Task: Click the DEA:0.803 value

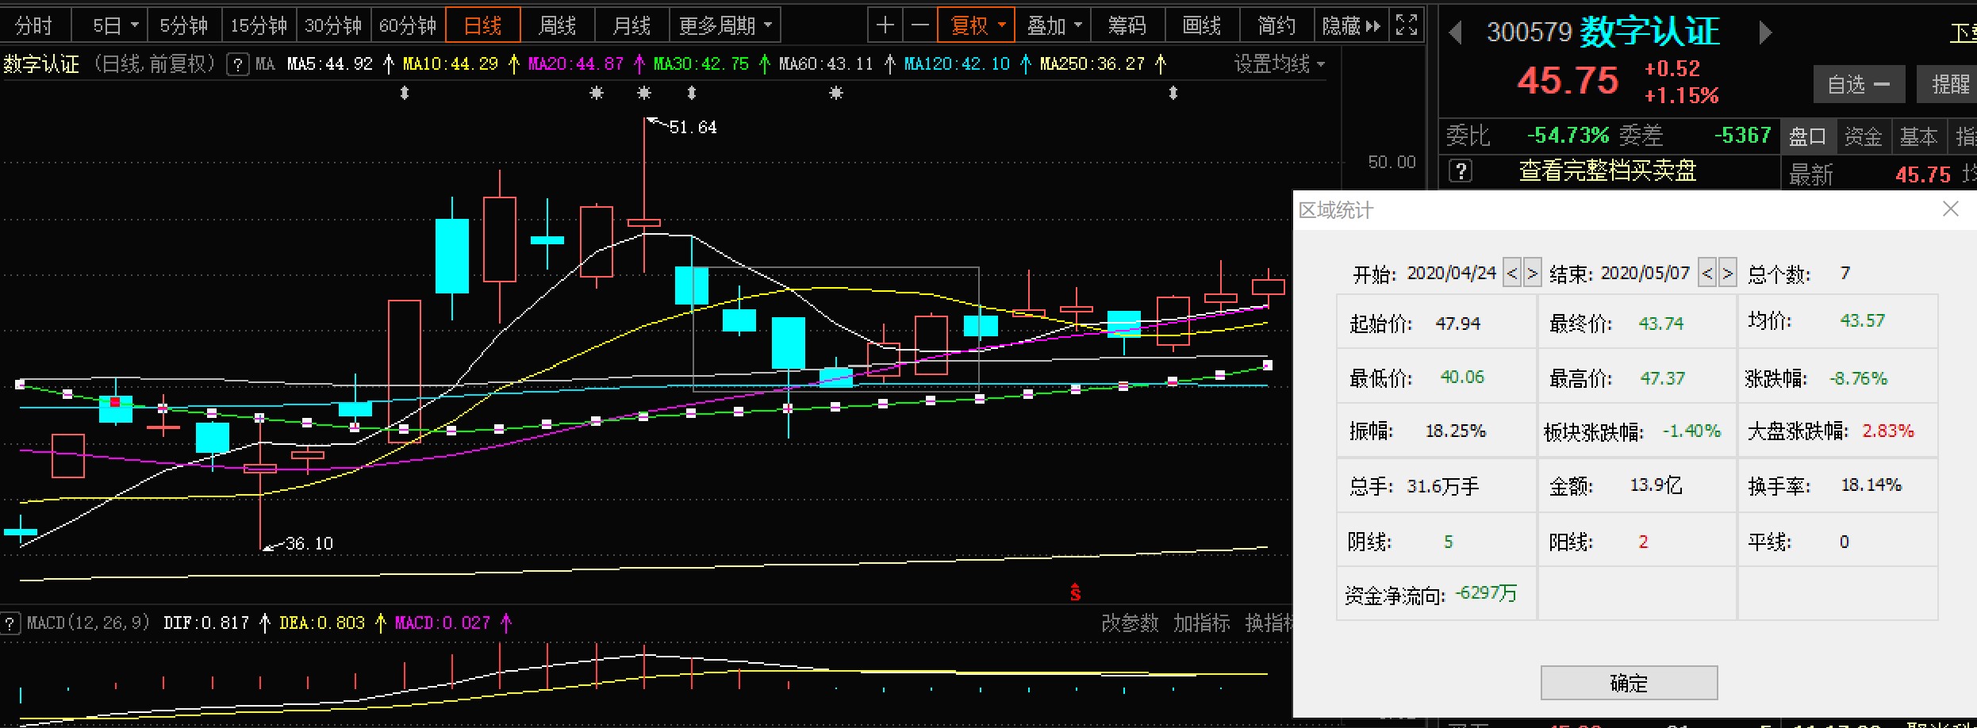Action: pos(322,623)
